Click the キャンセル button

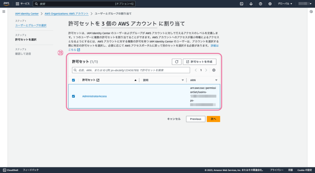click(x=174, y=119)
